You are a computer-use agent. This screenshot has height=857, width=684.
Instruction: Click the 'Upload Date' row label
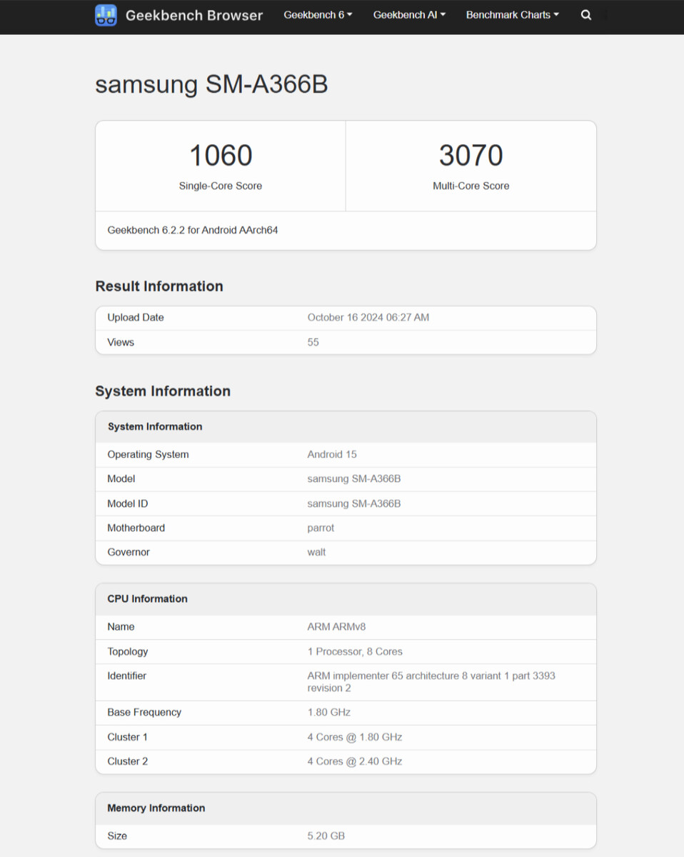click(x=136, y=318)
